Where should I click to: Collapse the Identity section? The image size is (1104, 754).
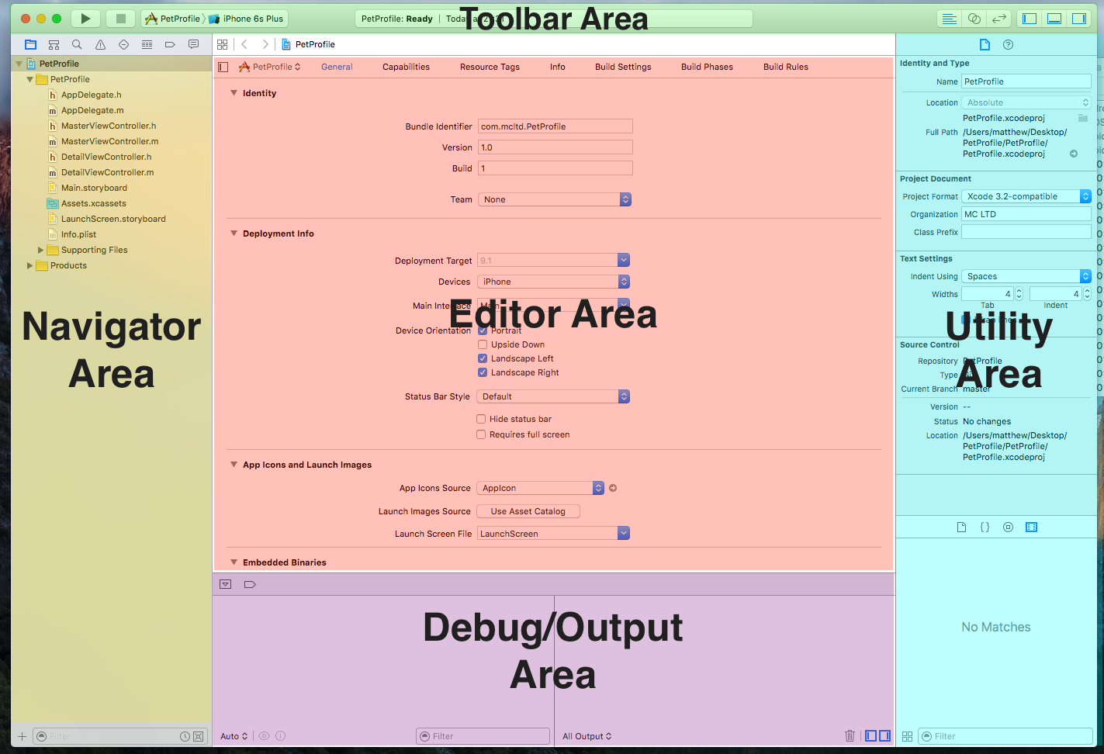pyautogui.click(x=234, y=93)
